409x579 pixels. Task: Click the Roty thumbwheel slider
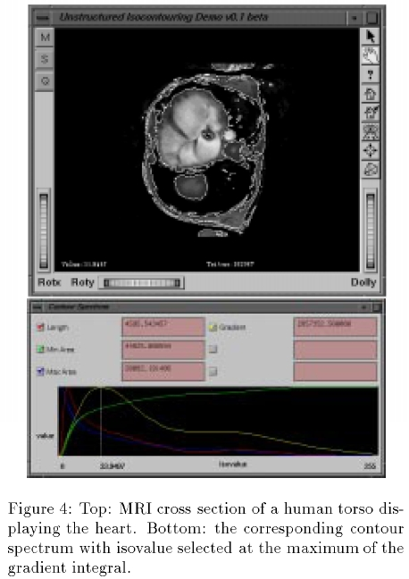pyautogui.click(x=142, y=283)
